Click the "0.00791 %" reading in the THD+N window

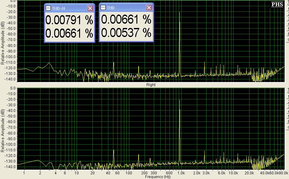point(69,20)
